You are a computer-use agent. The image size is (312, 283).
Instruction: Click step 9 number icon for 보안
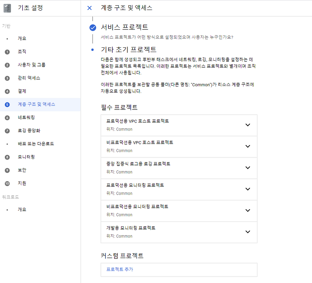7,170
